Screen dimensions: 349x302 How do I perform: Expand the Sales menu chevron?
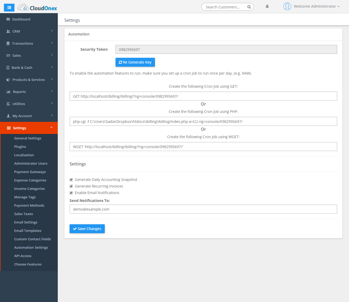[52, 55]
